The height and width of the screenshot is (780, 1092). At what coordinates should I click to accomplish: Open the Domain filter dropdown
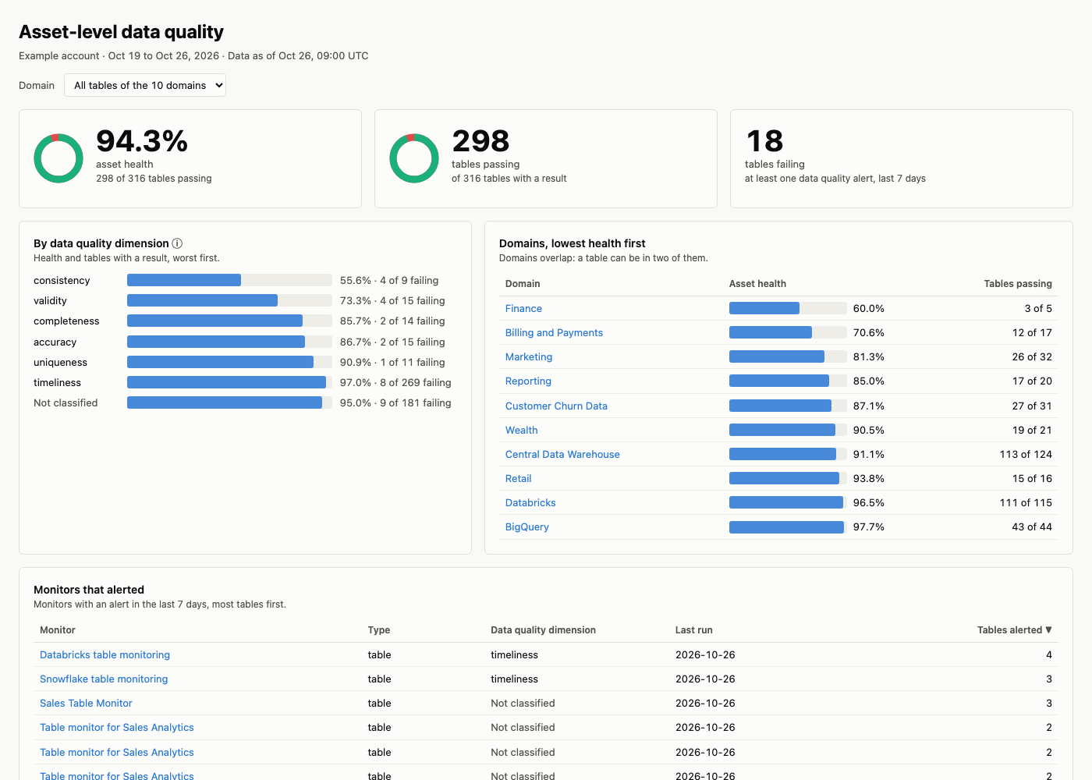[x=145, y=85]
